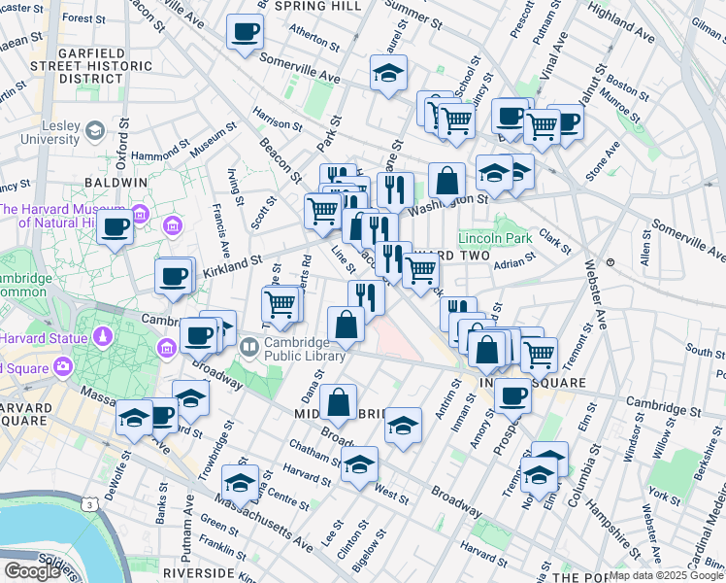
Task: Select the Riverside neighborhood label
Action: (199, 573)
